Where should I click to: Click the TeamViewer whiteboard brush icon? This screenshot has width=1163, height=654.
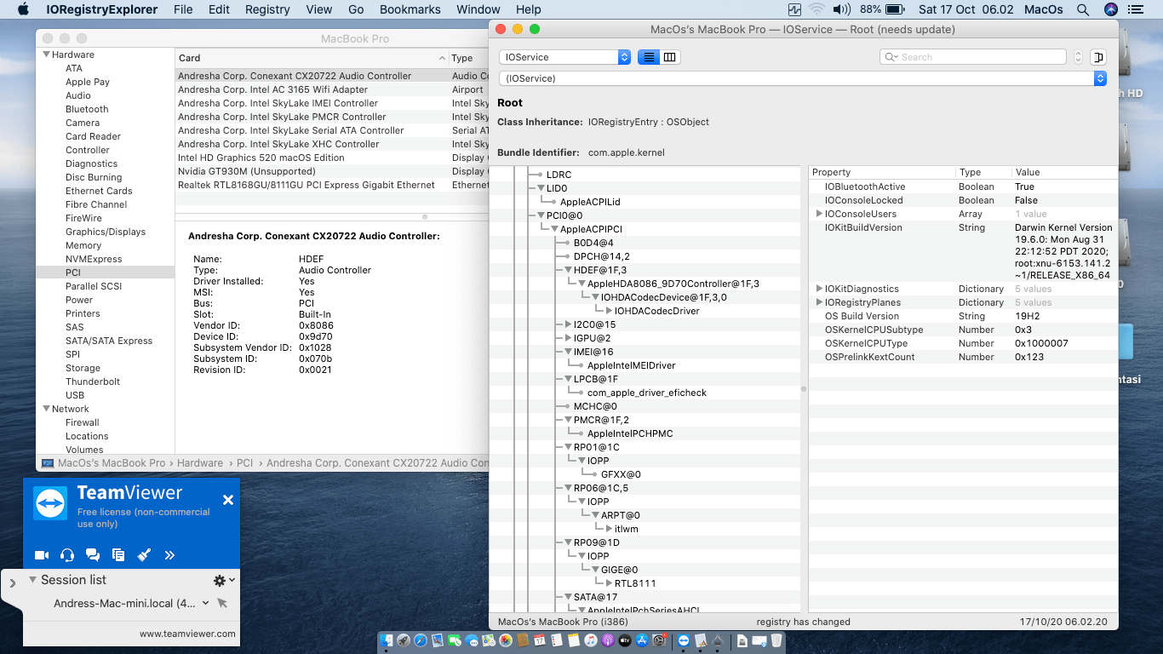click(x=144, y=555)
